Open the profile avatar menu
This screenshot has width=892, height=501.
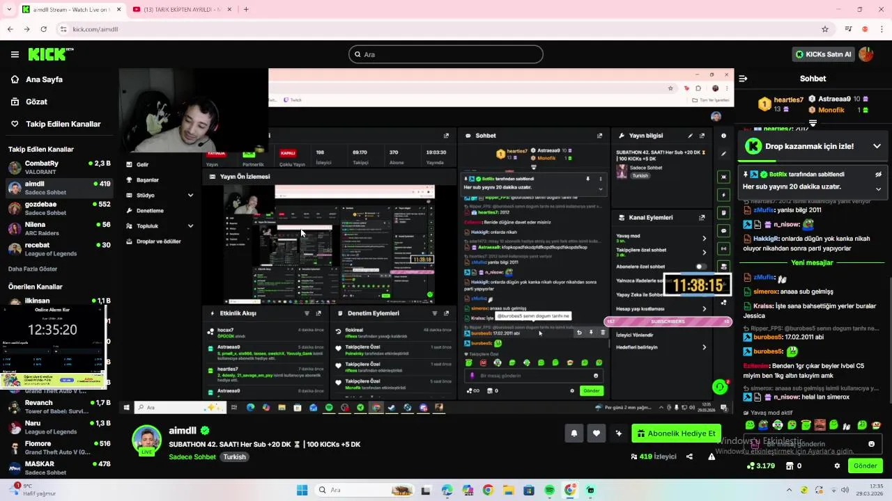coord(866,54)
